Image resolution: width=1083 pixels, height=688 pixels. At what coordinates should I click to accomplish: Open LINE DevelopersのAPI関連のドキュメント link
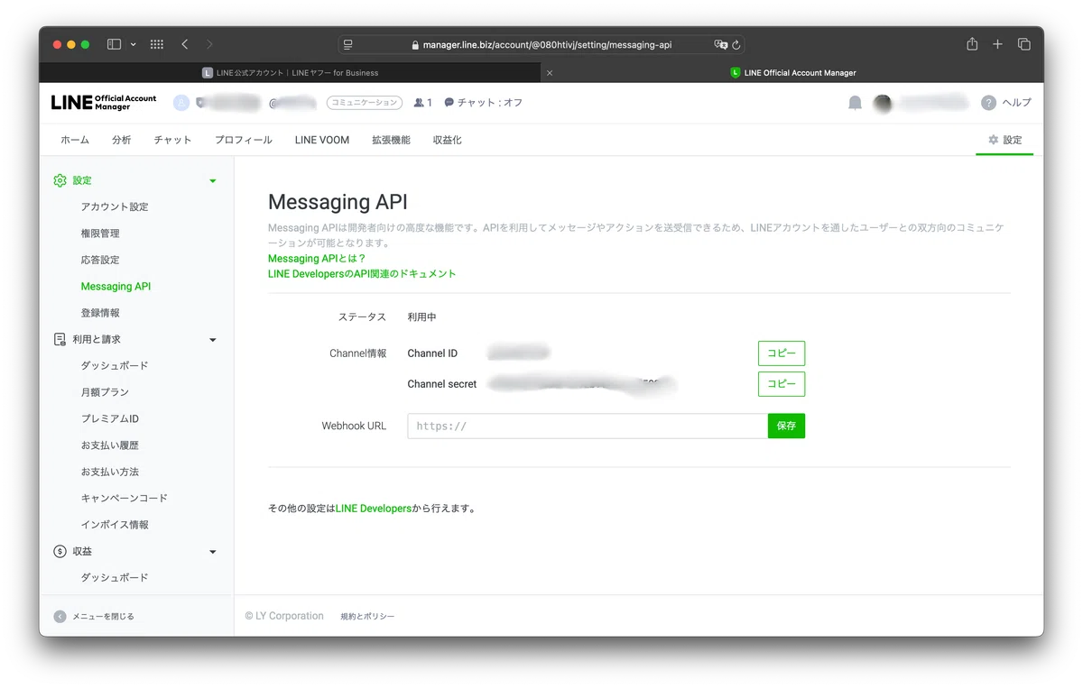pos(362,273)
